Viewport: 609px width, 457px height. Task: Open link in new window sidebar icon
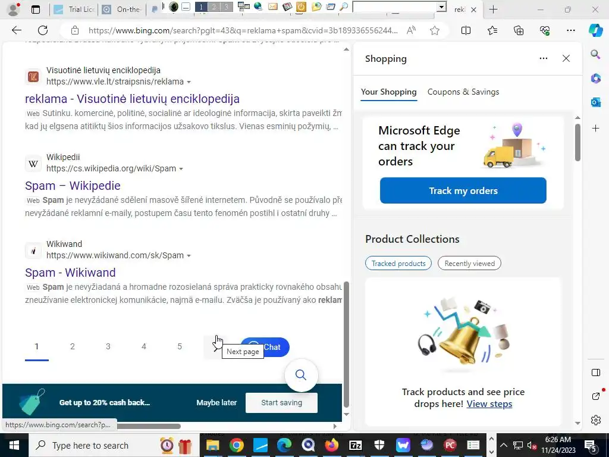(595, 396)
